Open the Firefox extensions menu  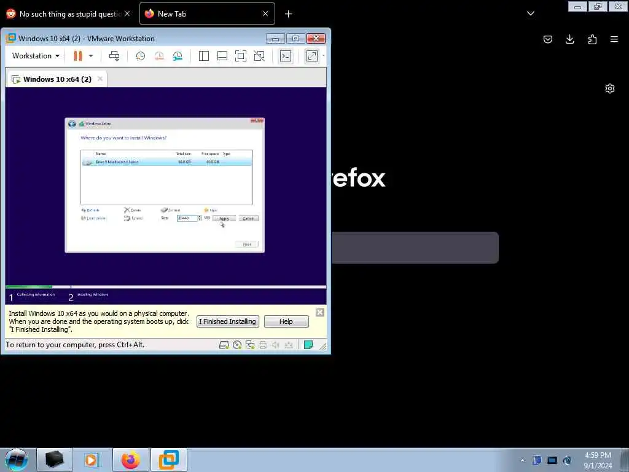[592, 39]
